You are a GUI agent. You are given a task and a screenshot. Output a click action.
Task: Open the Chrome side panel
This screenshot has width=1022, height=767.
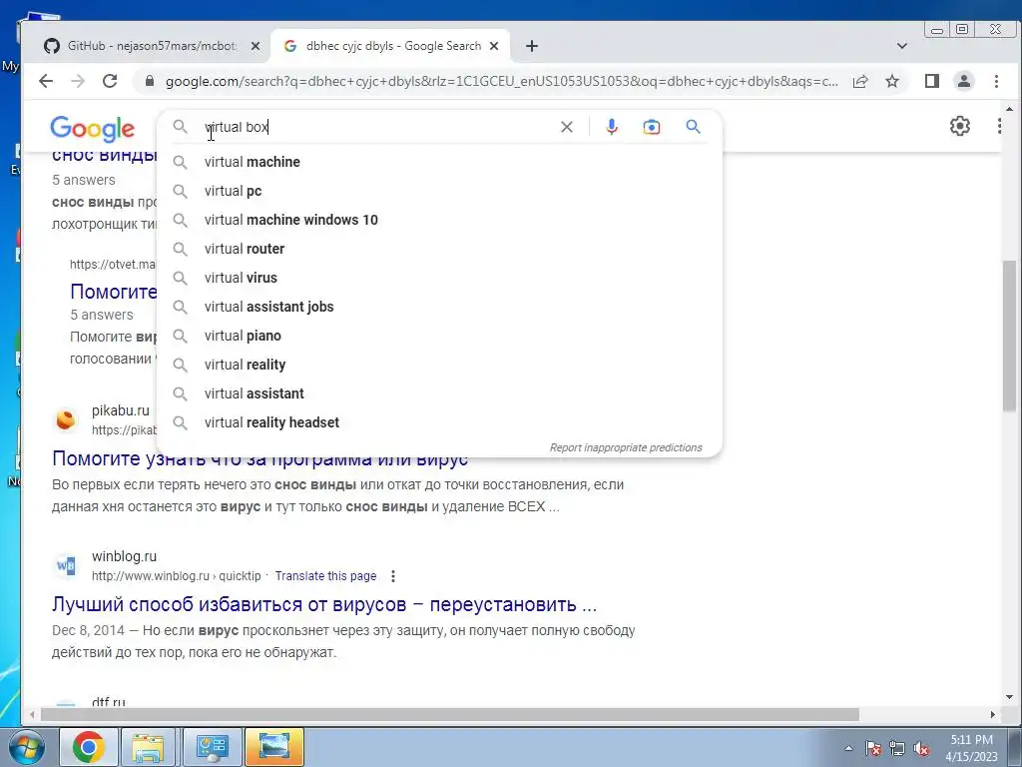[932, 81]
